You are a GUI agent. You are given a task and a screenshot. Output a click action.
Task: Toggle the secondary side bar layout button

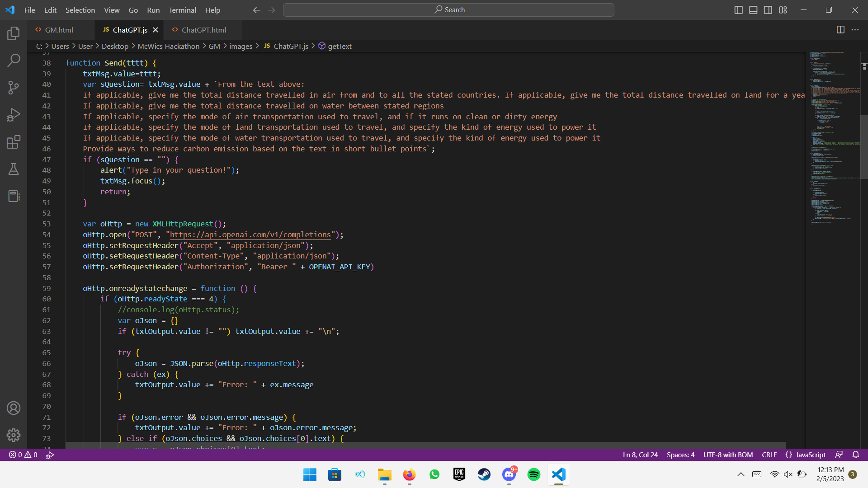[768, 10]
